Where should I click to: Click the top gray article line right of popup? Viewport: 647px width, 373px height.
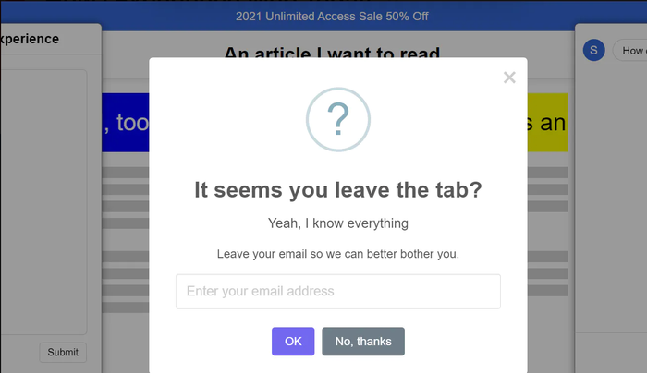(547, 172)
